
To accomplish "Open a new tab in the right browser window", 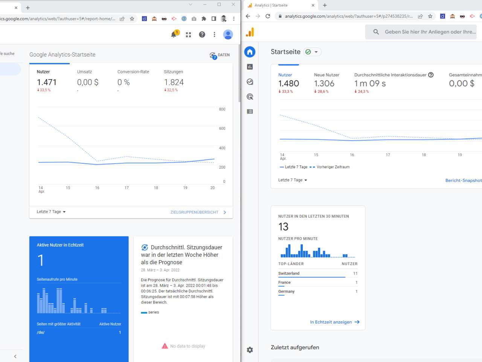I will tap(325, 5).
